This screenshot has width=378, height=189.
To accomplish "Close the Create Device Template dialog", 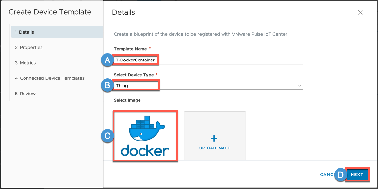I will [360, 13].
